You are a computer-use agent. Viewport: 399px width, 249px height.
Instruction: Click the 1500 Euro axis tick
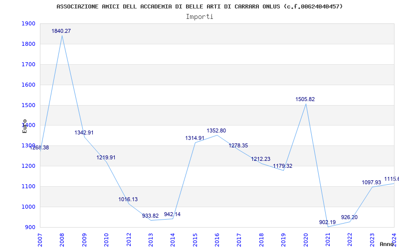pyautogui.click(x=28, y=105)
